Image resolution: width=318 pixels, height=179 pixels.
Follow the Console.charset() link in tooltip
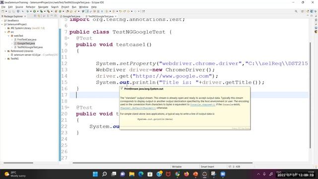pyautogui.click(x=203, y=104)
